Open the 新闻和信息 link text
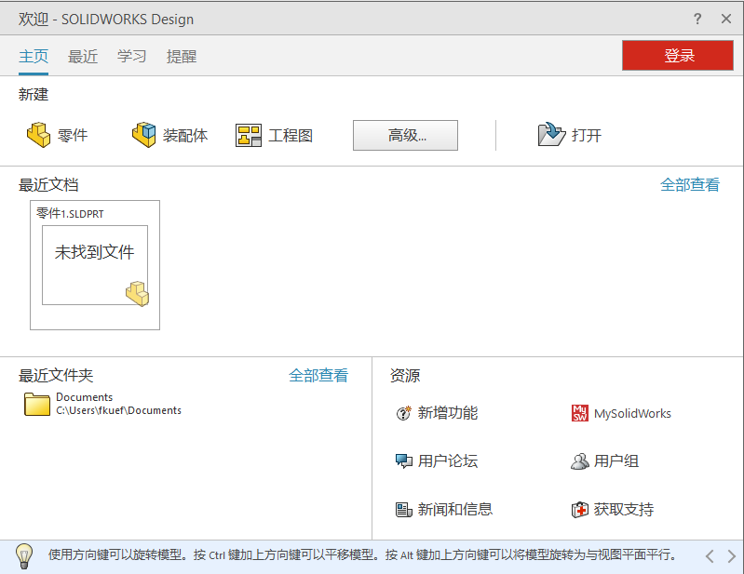The width and height of the screenshot is (744, 574). (x=455, y=510)
